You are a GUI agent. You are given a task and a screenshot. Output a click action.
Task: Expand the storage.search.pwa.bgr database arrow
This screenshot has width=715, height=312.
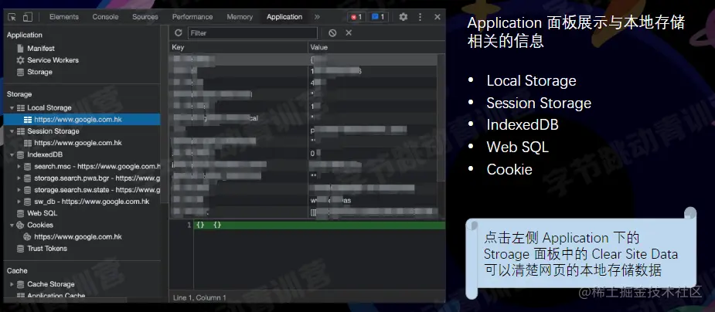(19, 178)
